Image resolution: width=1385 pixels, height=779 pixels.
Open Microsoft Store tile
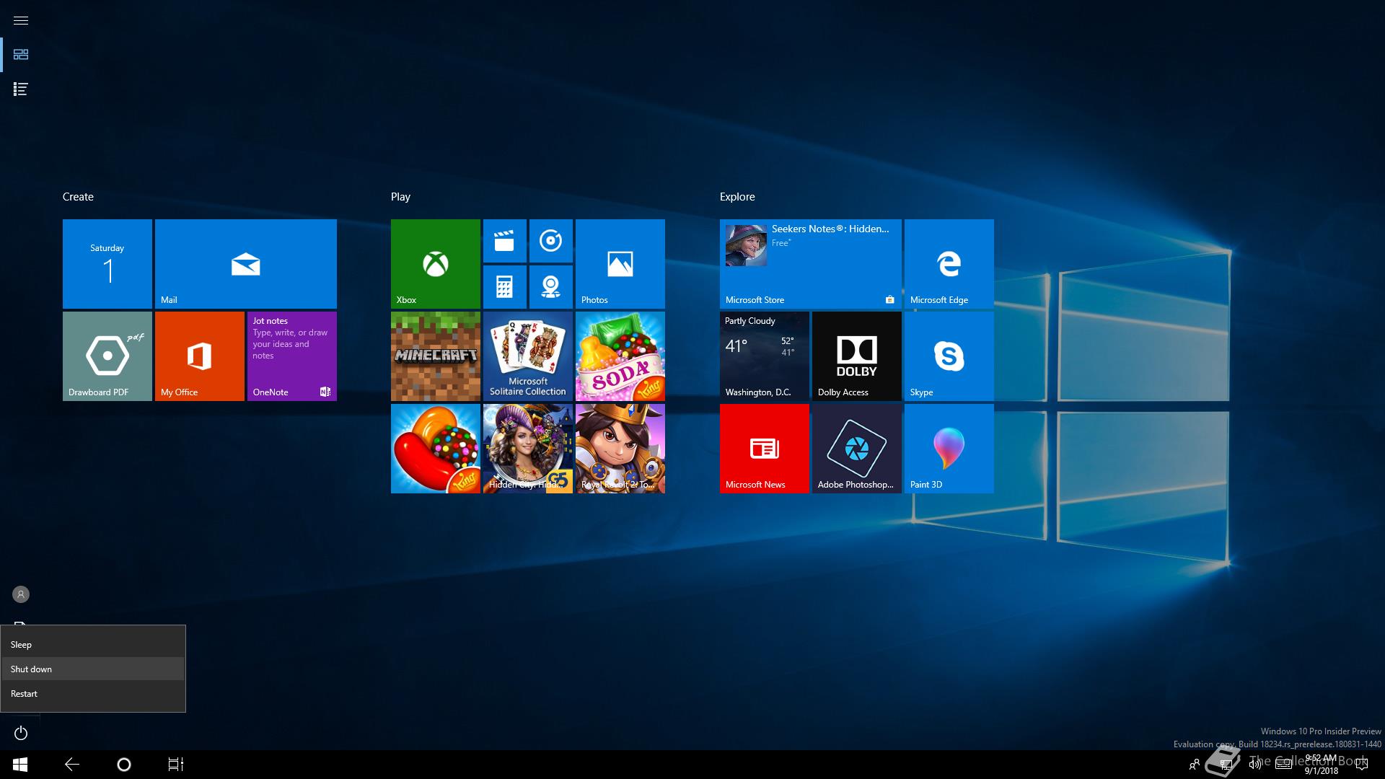pyautogui.click(x=811, y=264)
